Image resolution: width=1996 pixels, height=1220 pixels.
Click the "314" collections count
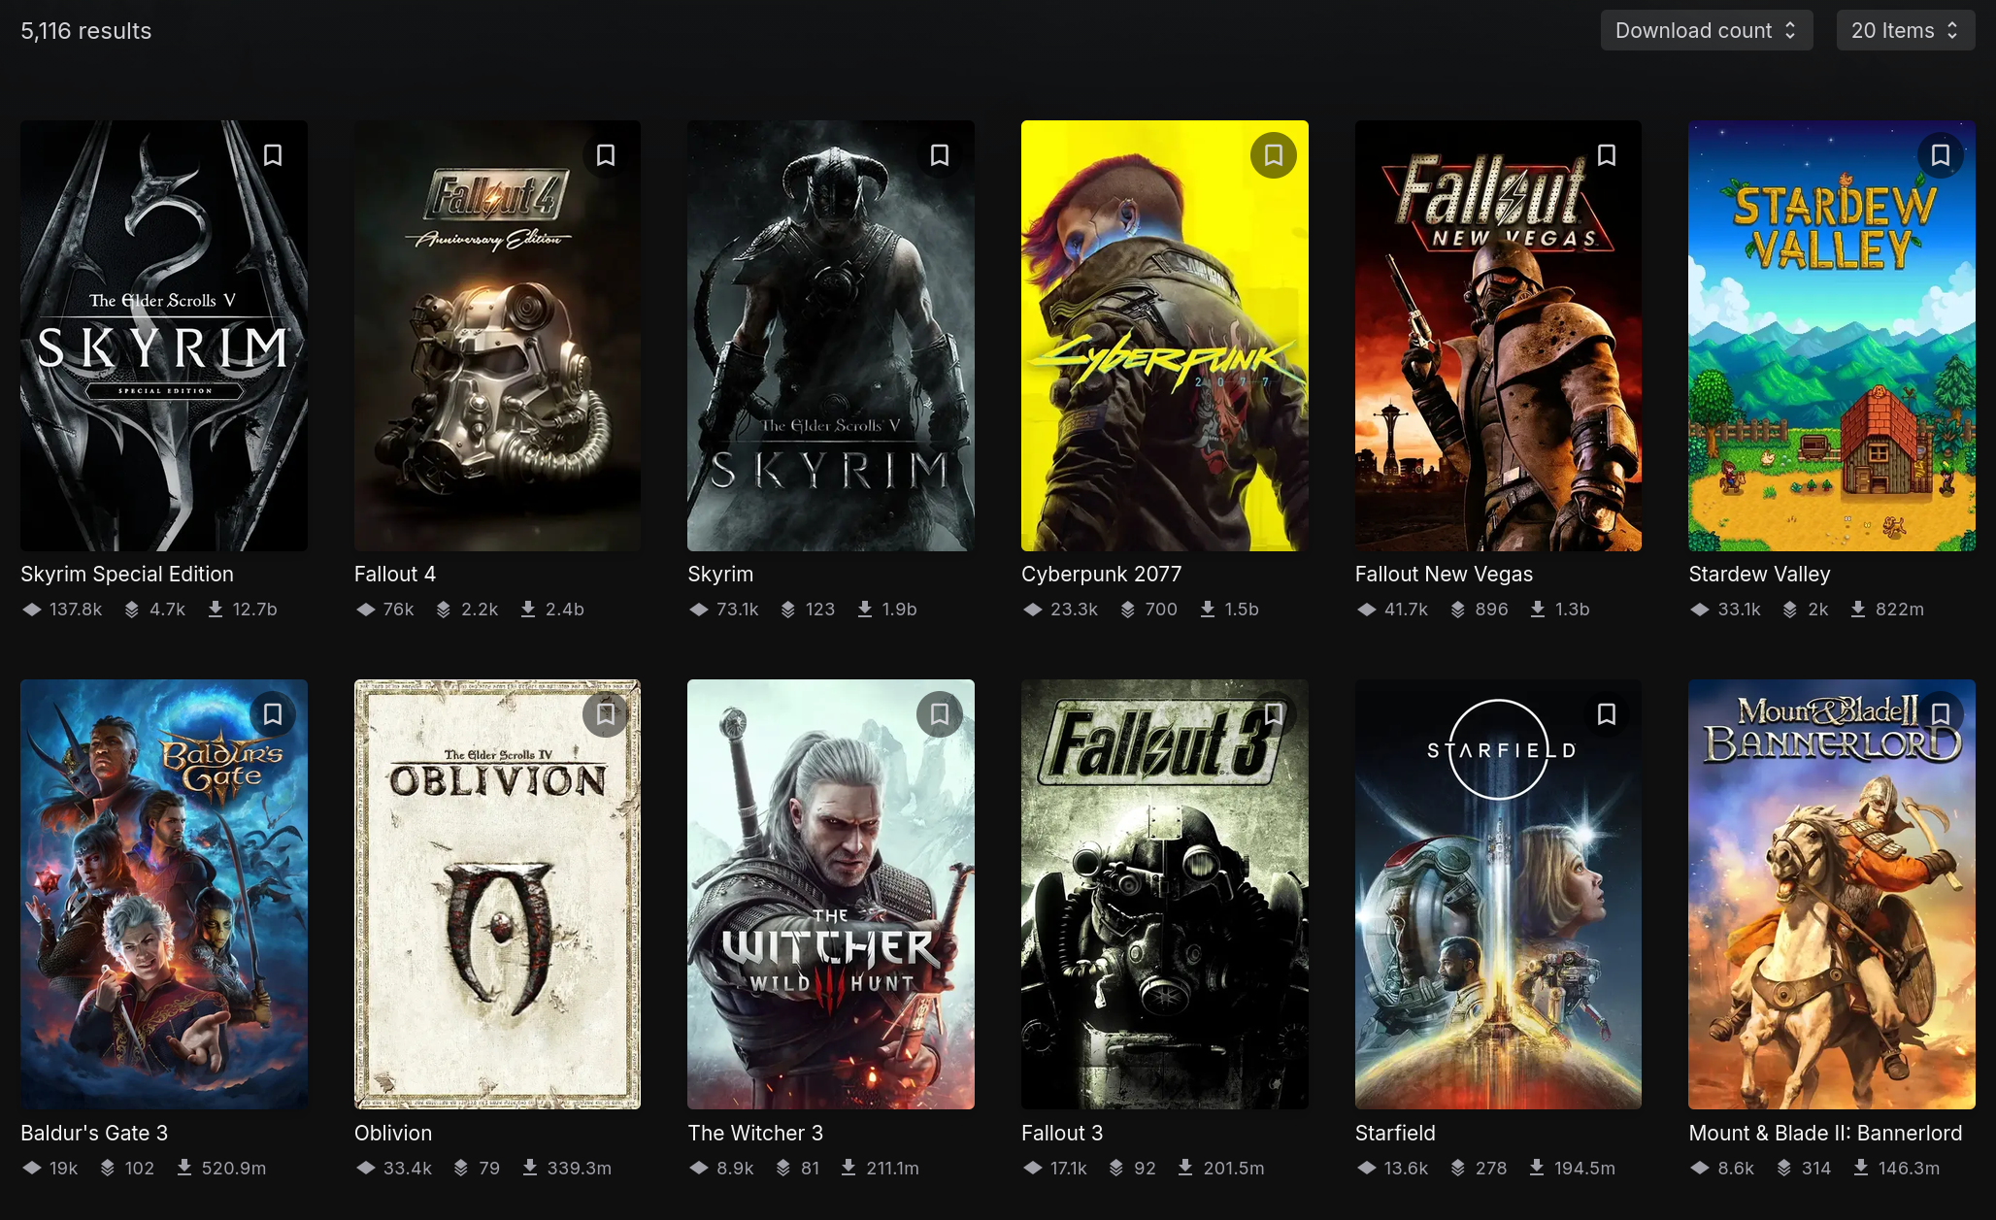click(x=1816, y=1169)
